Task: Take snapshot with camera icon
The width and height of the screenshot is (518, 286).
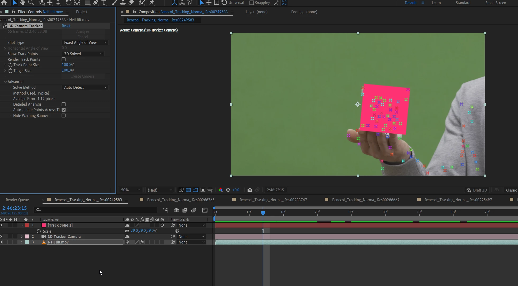Action: (250, 190)
